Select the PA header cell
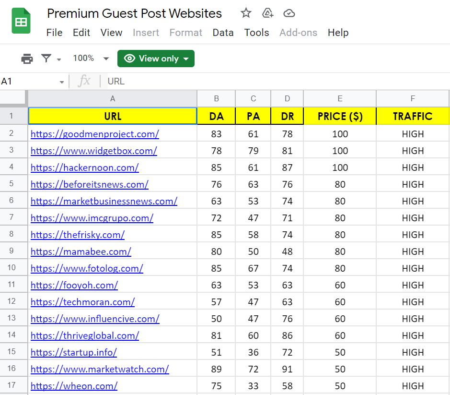The image size is (450, 395). [253, 116]
